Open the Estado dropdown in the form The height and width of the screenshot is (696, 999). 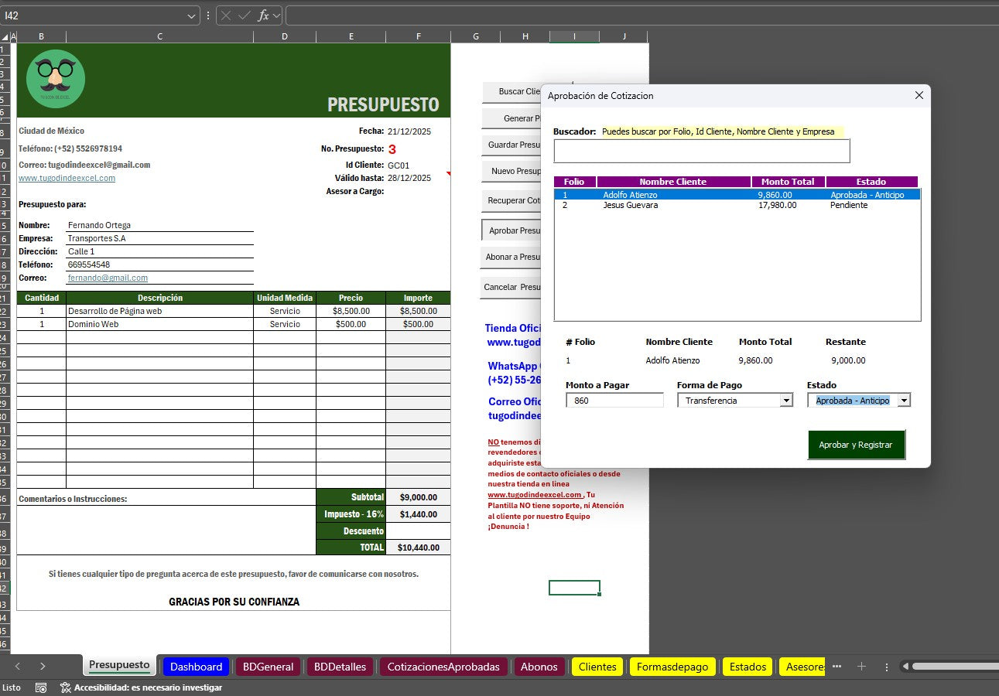[x=903, y=400]
